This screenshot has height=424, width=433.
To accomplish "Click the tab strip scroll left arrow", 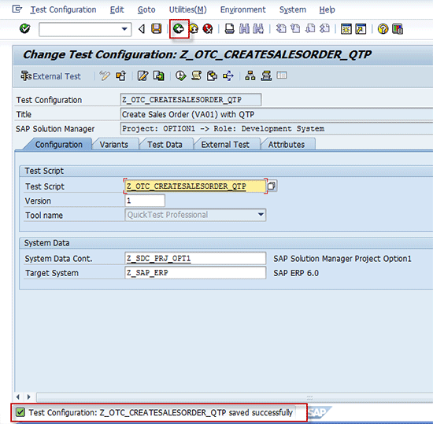I will tap(18, 397).
